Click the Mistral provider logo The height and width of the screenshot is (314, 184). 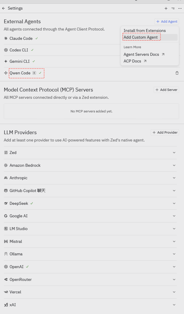6,241
